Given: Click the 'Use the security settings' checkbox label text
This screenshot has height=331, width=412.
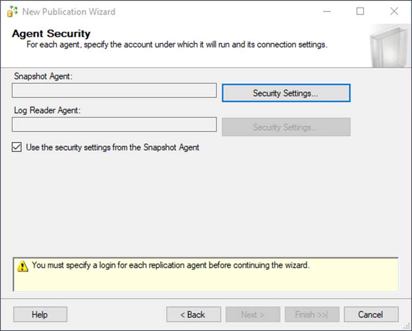Looking at the screenshot, I should (x=113, y=147).
